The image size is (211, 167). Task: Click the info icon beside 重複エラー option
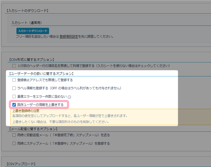[x=69, y=97]
